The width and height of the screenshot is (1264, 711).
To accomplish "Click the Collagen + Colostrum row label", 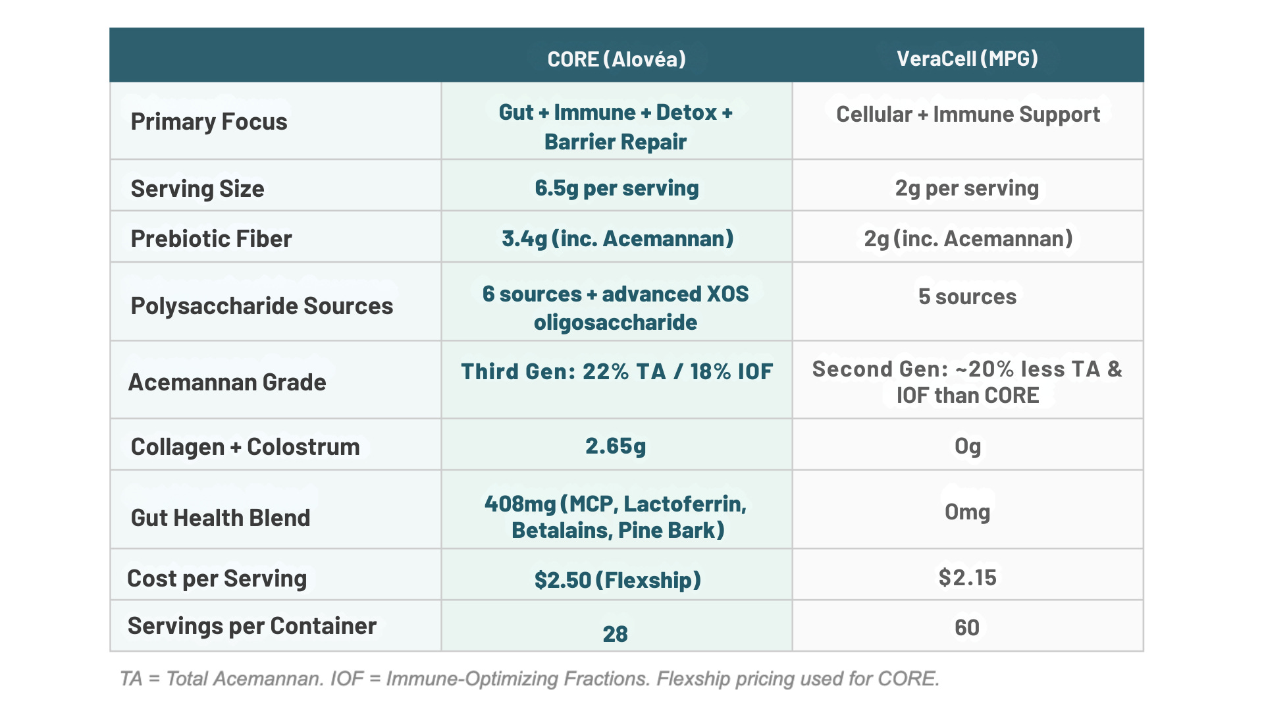I will [245, 447].
